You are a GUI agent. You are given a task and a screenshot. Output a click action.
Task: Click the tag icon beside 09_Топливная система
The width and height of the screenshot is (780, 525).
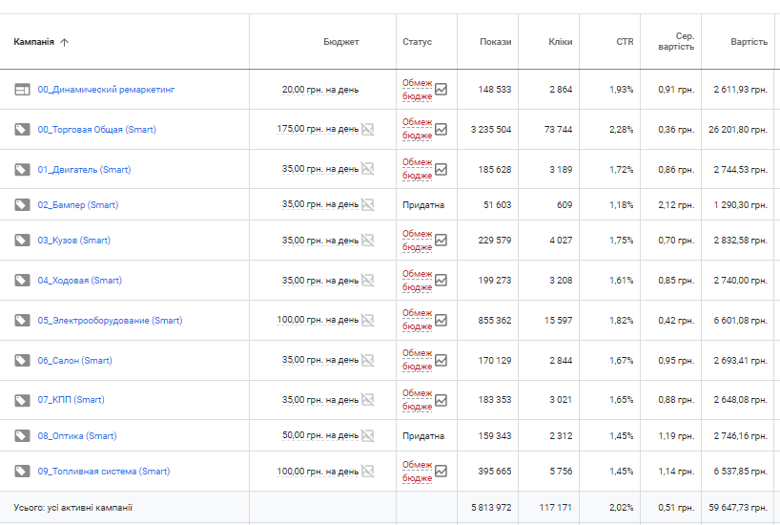tap(22, 471)
